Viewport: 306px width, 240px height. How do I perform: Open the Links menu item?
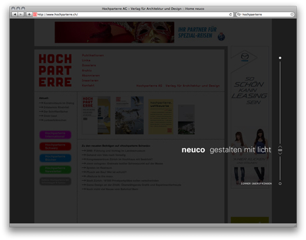pyautogui.click(x=86, y=60)
